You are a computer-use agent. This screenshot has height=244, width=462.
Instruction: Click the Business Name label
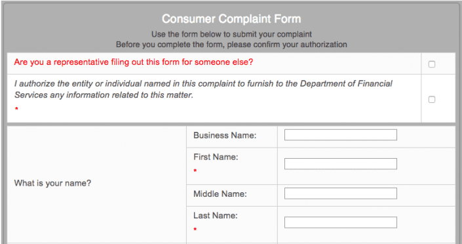coord(225,135)
